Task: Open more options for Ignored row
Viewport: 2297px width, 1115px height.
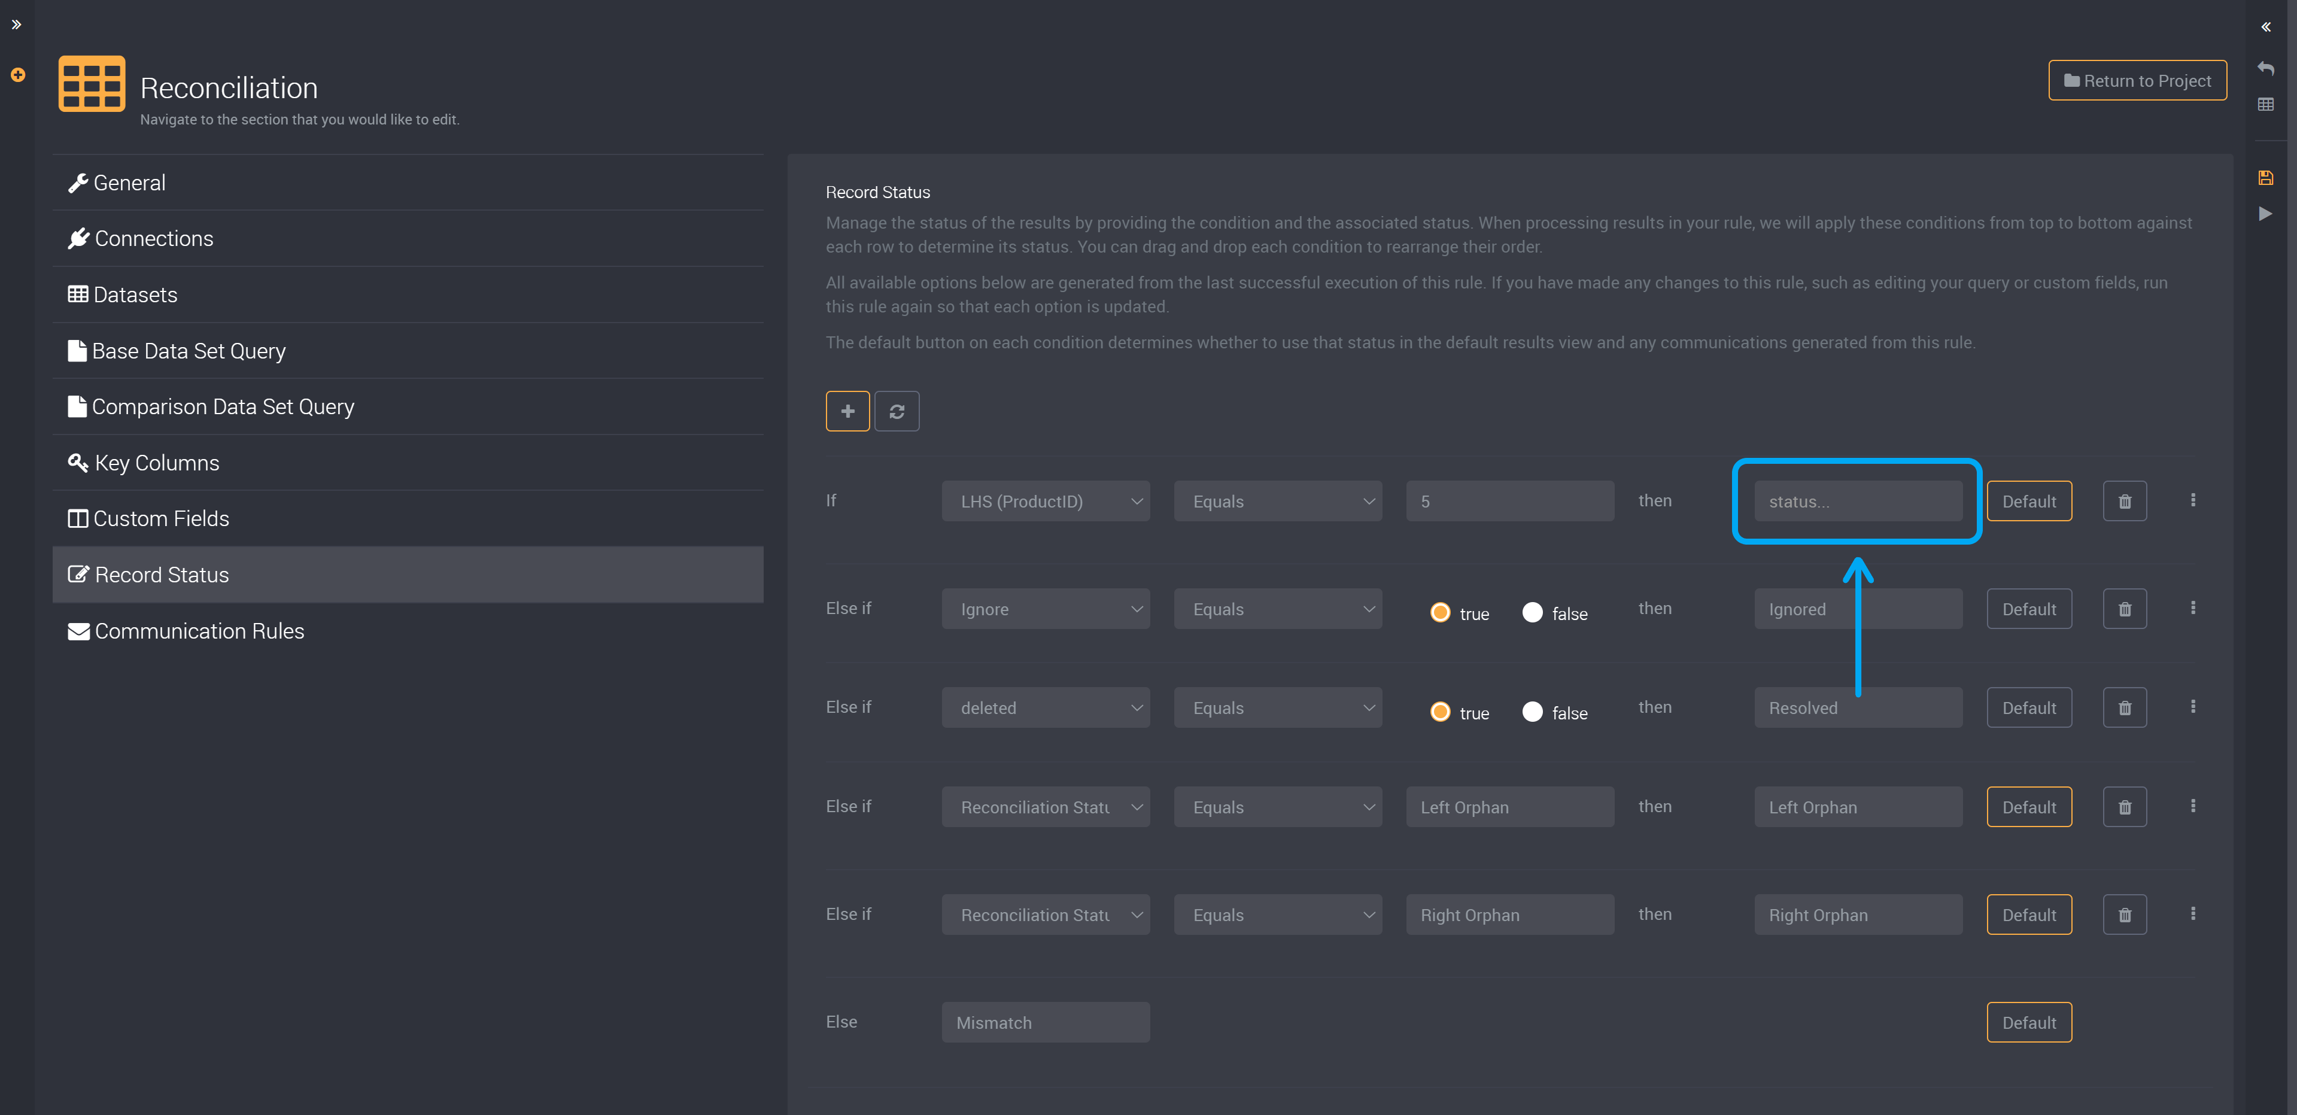Action: [2193, 608]
